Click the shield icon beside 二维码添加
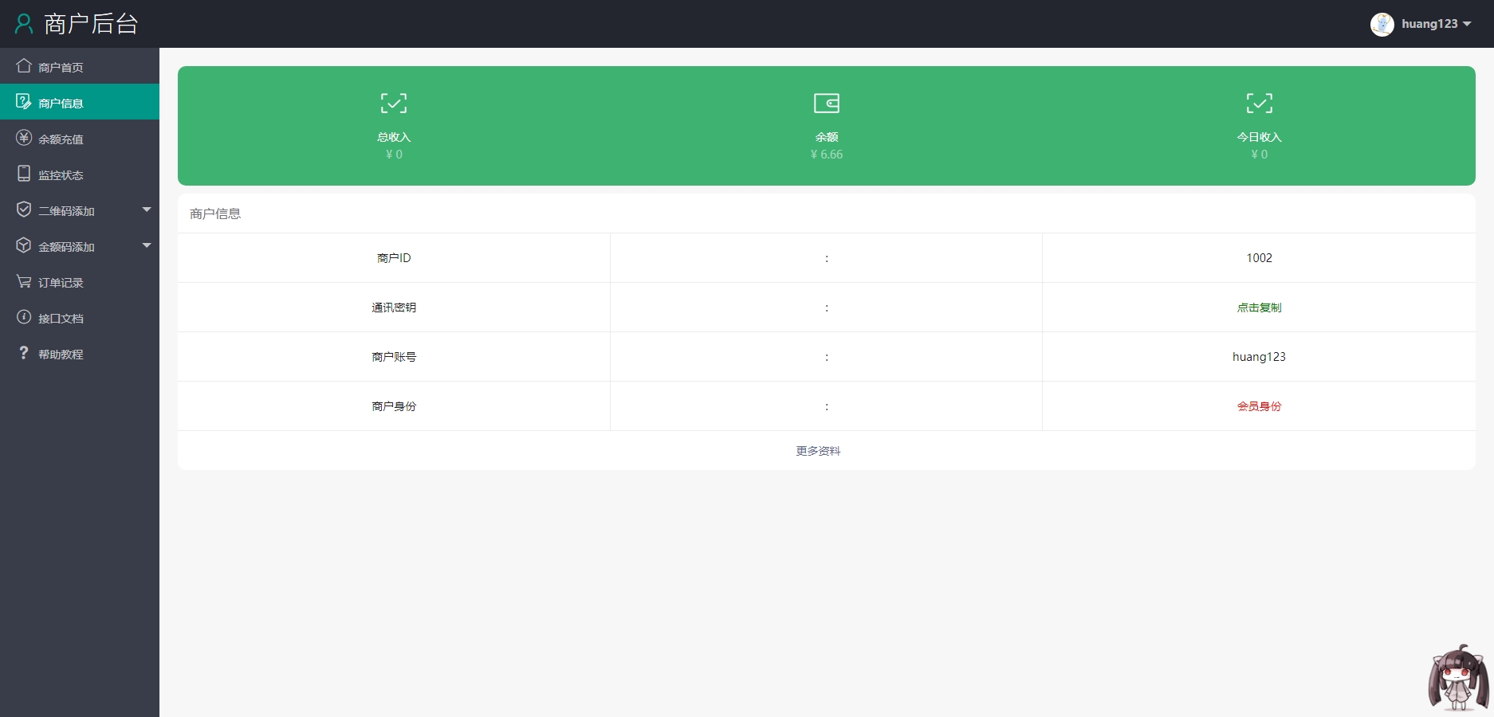This screenshot has height=717, width=1494. [24, 210]
